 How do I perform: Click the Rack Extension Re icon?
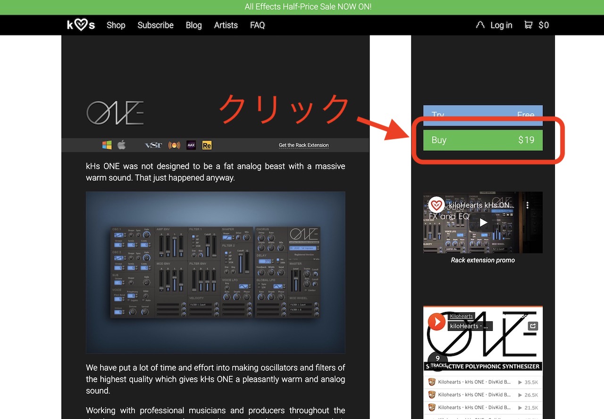(207, 145)
